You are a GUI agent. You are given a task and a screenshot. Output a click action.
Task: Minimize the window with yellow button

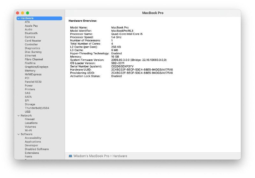point(23,13)
